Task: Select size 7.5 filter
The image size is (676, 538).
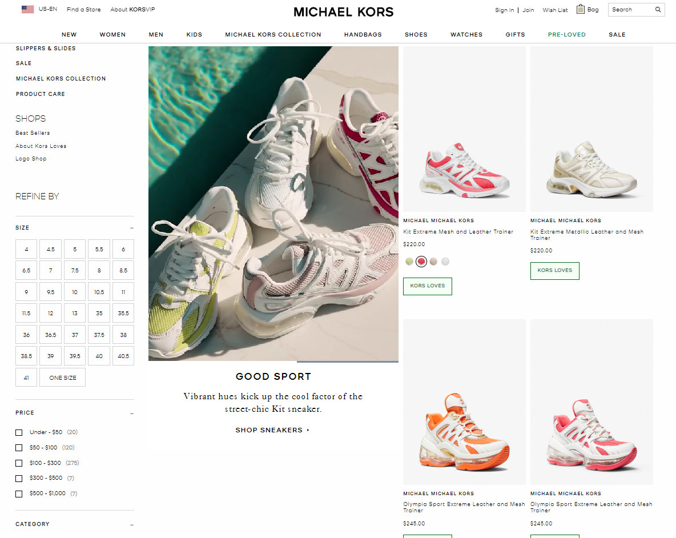Action: (x=75, y=270)
